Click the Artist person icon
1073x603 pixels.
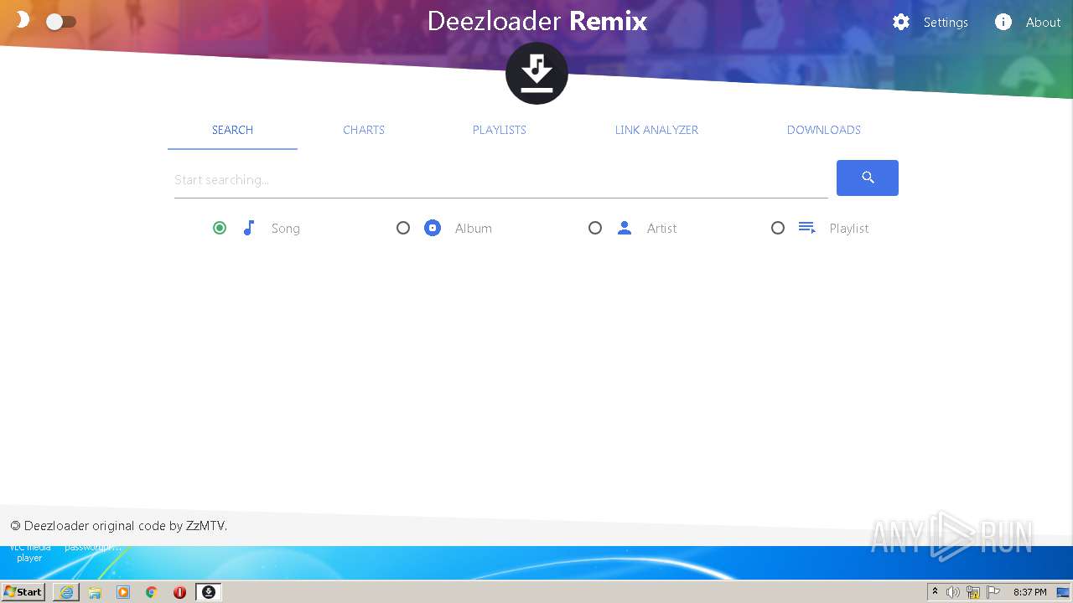tap(625, 228)
